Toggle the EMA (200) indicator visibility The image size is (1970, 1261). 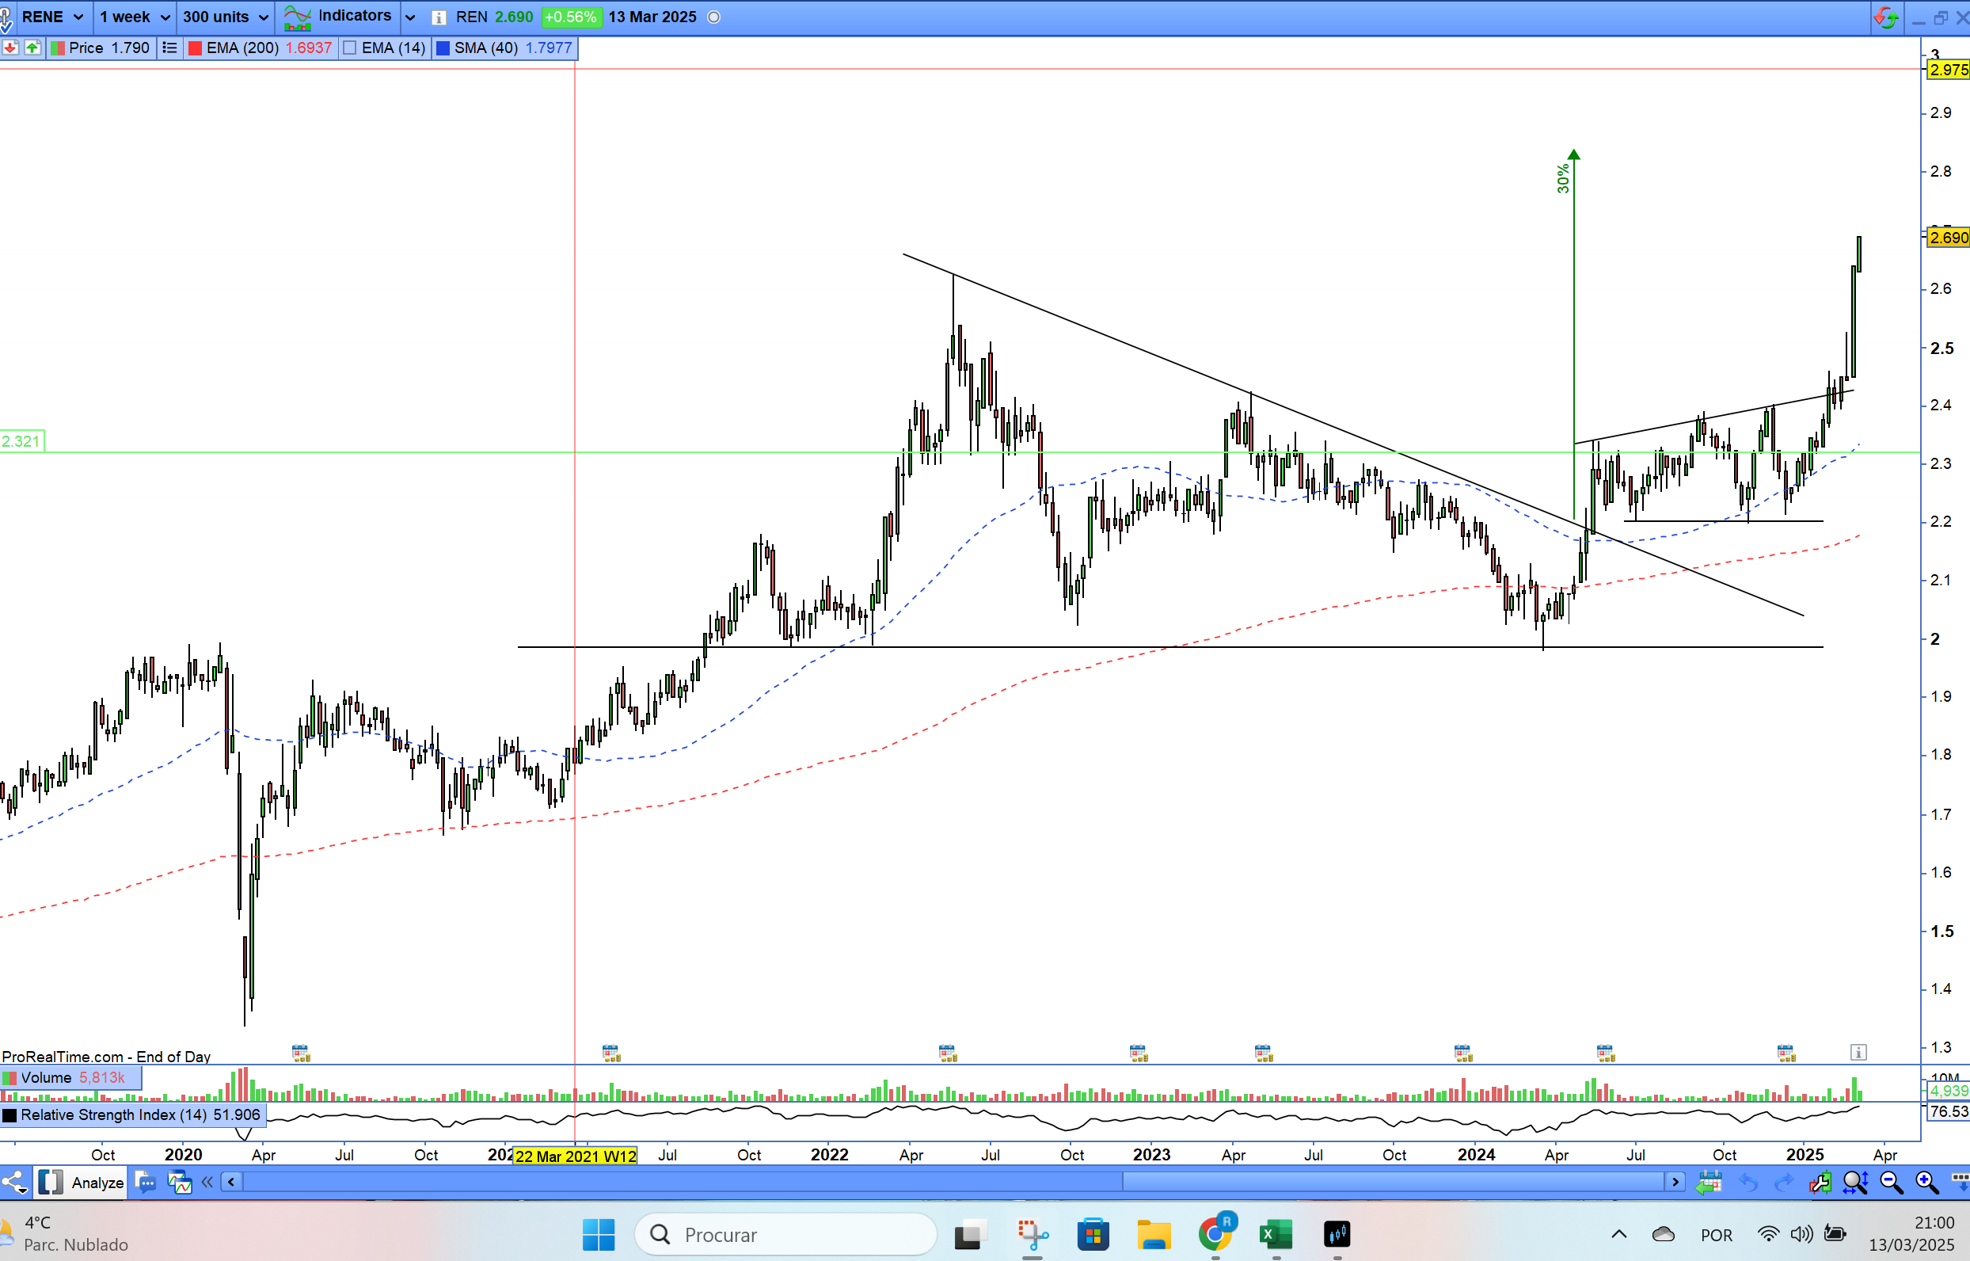(196, 48)
